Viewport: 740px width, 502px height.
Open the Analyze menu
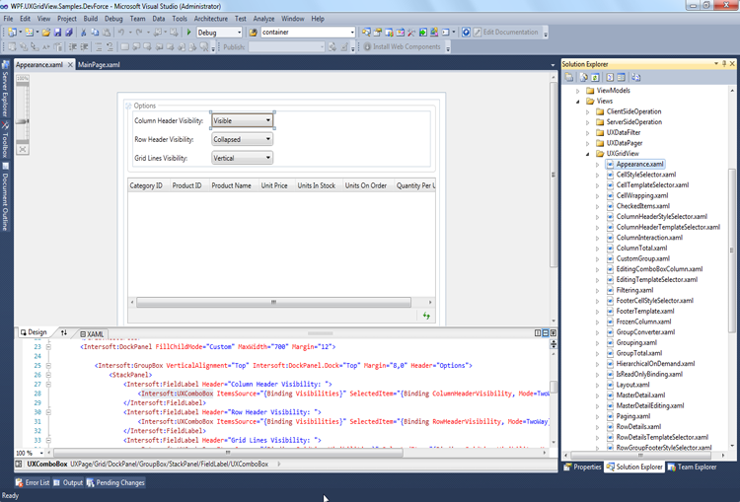pyautogui.click(x=263, y=19)
